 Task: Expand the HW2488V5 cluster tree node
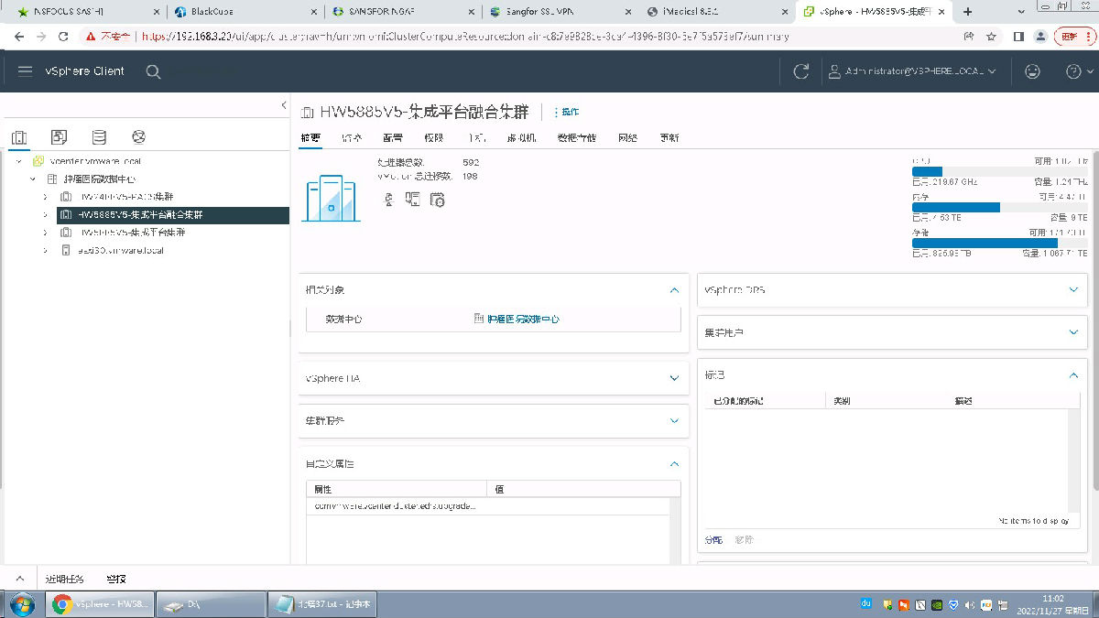46,197
